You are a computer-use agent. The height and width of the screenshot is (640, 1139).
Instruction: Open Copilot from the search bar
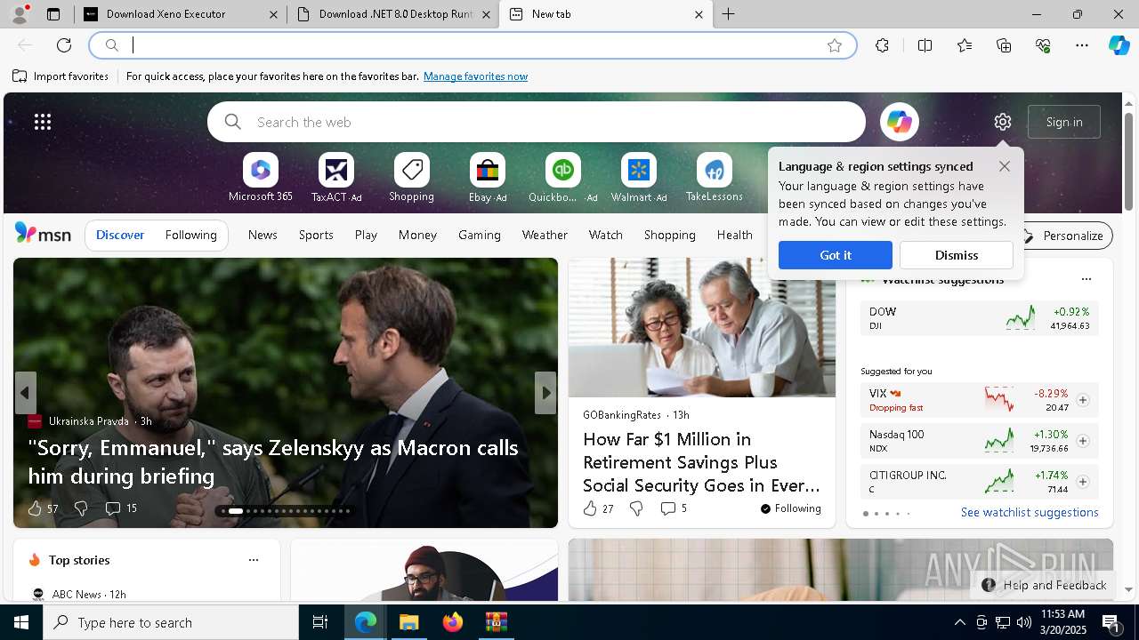coord(899,122)
